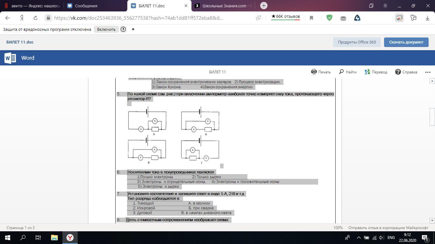Click circuit diagram В in the document

click(x=147, y=150)
